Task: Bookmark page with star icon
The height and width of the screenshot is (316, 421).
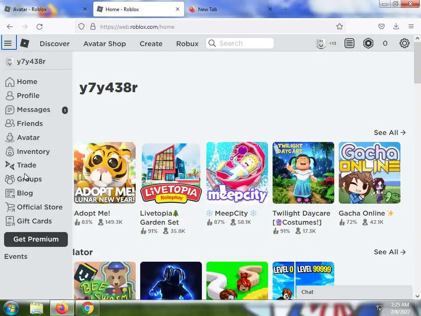Action: pyautogui.click(x=339, y=27)
